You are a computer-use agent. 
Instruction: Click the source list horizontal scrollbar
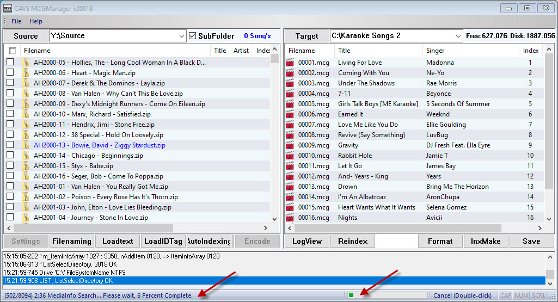(x=137, y=228)
